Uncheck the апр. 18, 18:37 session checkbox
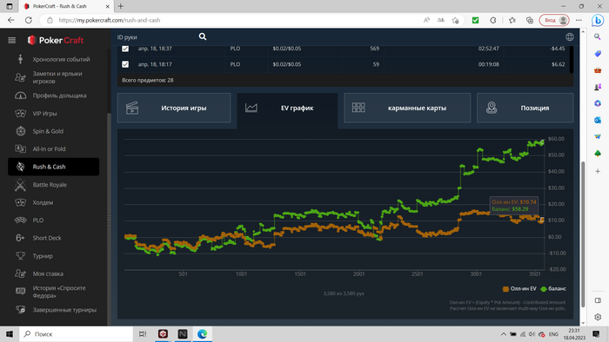The image size is (609, 342). 125,49
